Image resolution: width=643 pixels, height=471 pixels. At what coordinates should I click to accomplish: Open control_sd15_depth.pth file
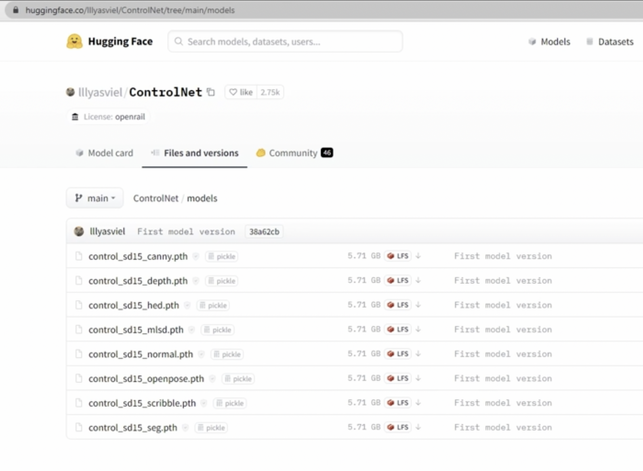click(138, 281)
